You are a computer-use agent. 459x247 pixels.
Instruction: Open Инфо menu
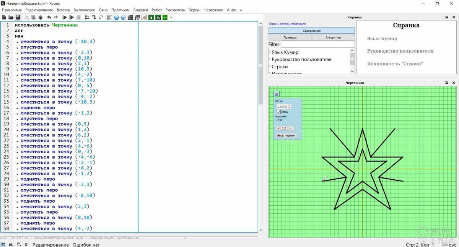pos(231,10)
